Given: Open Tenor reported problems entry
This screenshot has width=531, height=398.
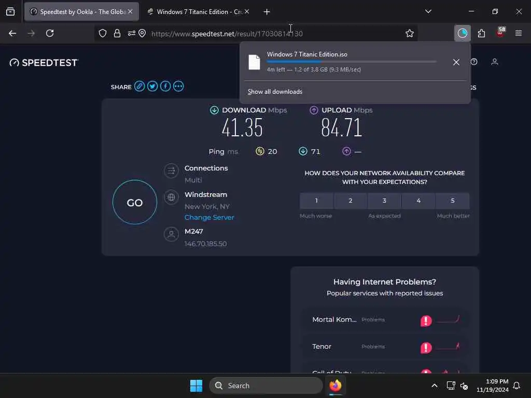Looking at the screenshot, I should point(385,347).
